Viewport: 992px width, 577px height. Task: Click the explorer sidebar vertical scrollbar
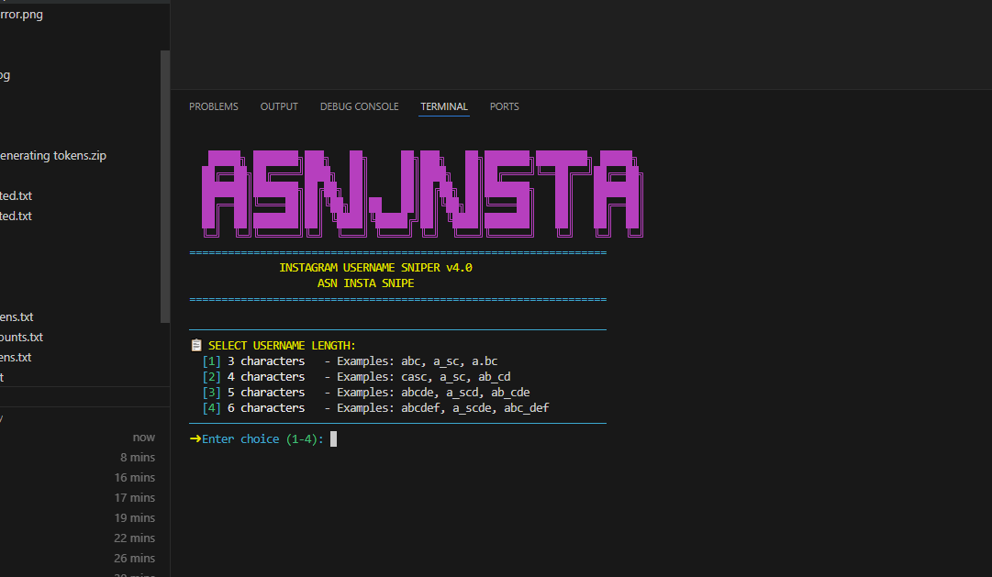[x=165, y=186]
